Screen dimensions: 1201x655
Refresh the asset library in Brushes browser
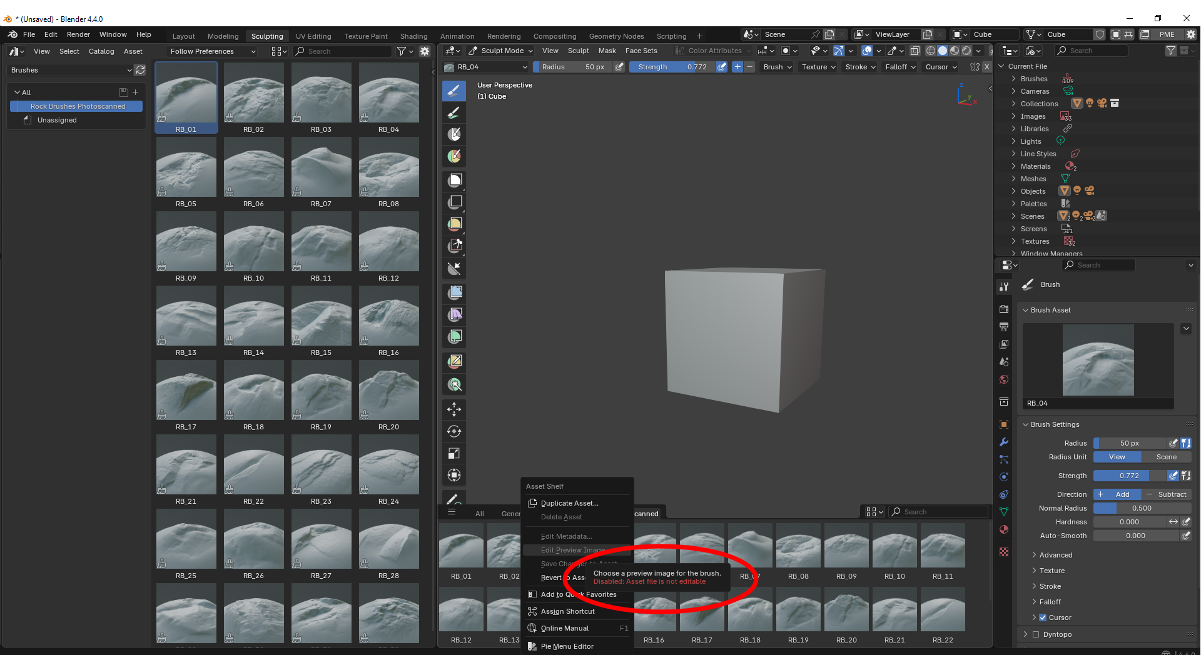click(141, 70)
